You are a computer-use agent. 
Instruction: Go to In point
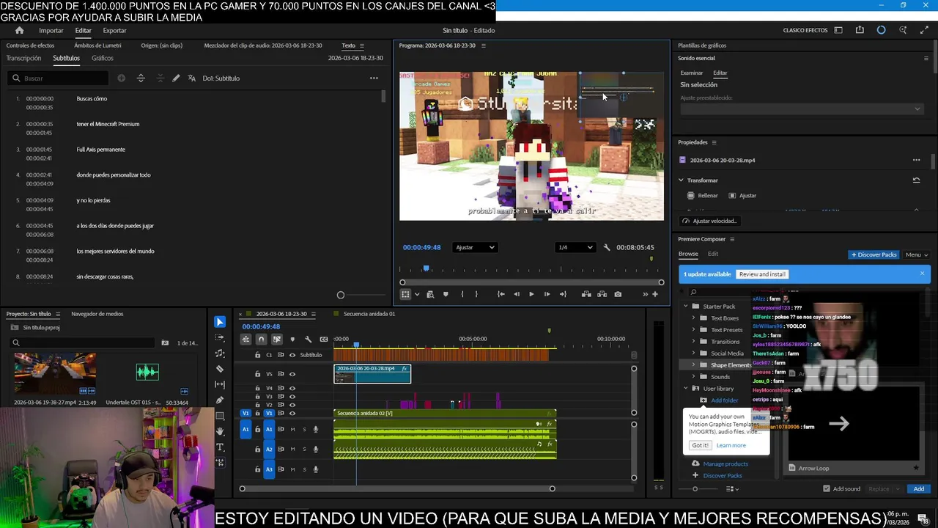click(501, 294)
